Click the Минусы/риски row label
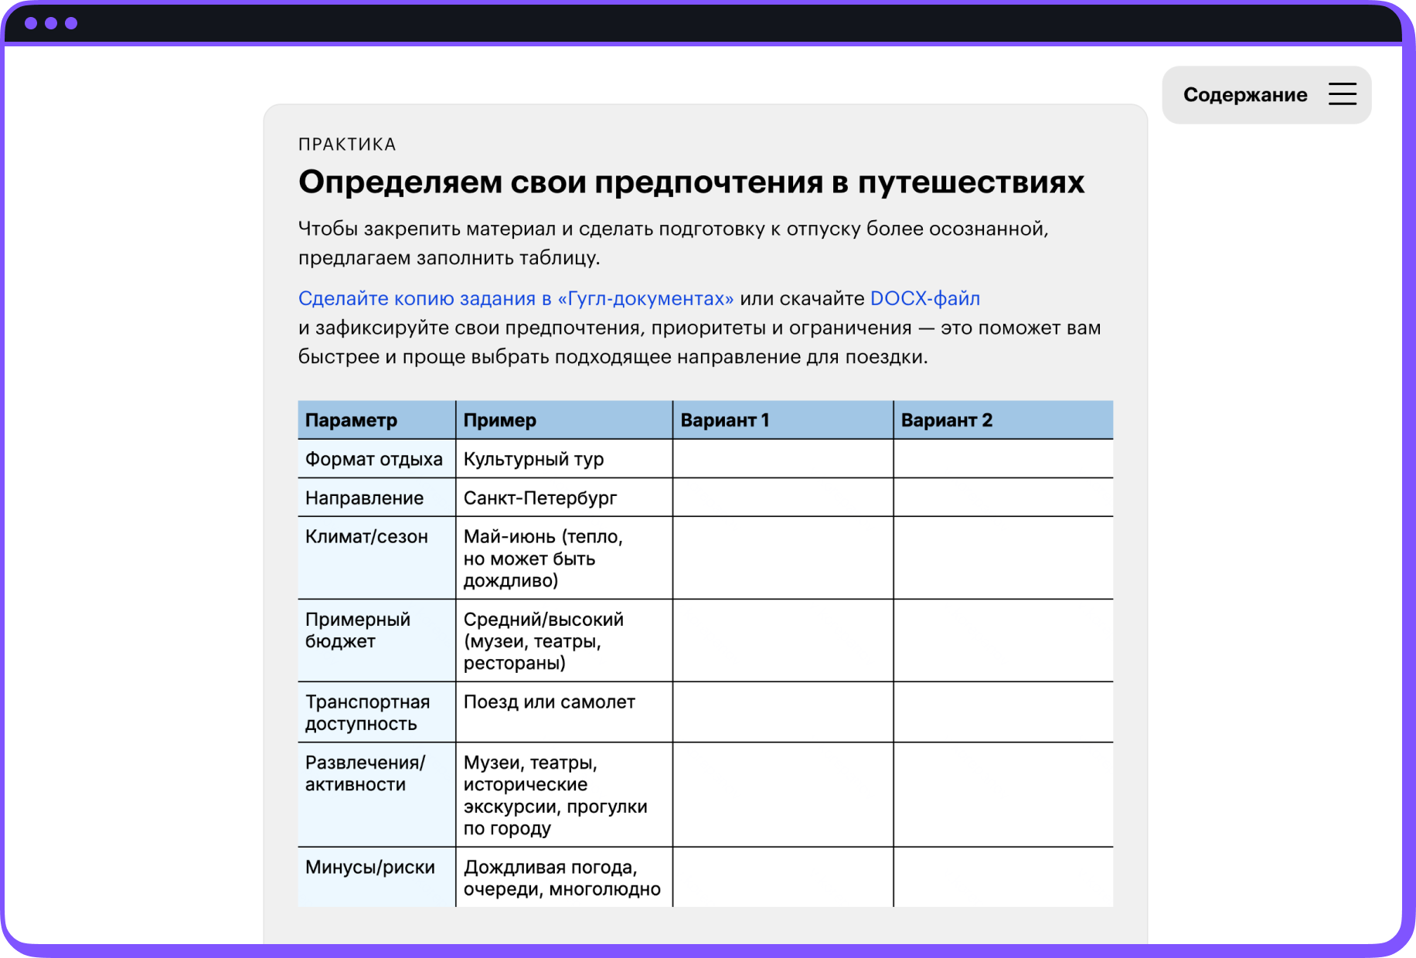This screenshot has width=1416, height=958. point(369,867)
